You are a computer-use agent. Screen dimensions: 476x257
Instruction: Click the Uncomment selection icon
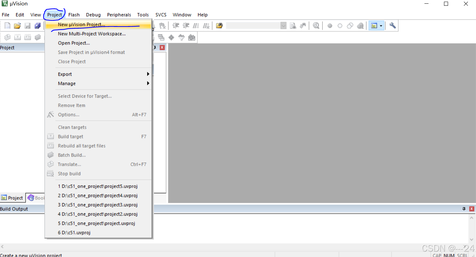206,26
